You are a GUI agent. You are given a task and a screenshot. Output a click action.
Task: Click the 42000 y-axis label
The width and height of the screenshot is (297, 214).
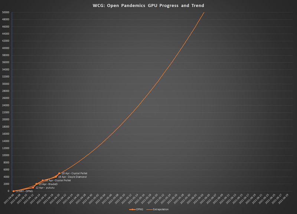tap(6, 41)
